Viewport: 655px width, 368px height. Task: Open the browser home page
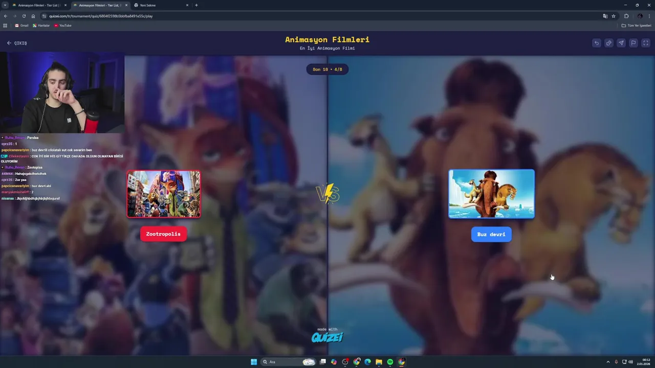(x=33, y=16)
